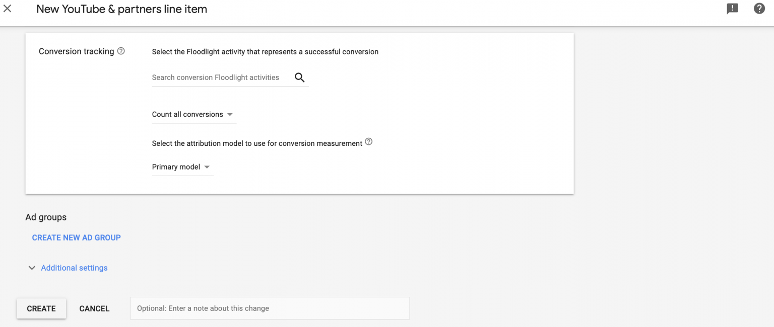The width and height of the screenshot is (774, 327).
Task: Open the help icon in the top bar
Action: pos(759,9)
